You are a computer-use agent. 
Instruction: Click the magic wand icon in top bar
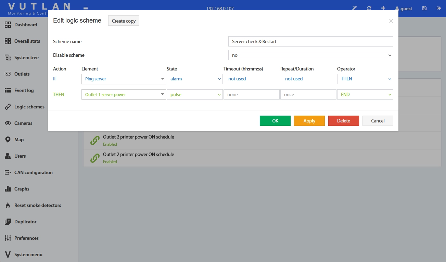(x=355, y=8)
